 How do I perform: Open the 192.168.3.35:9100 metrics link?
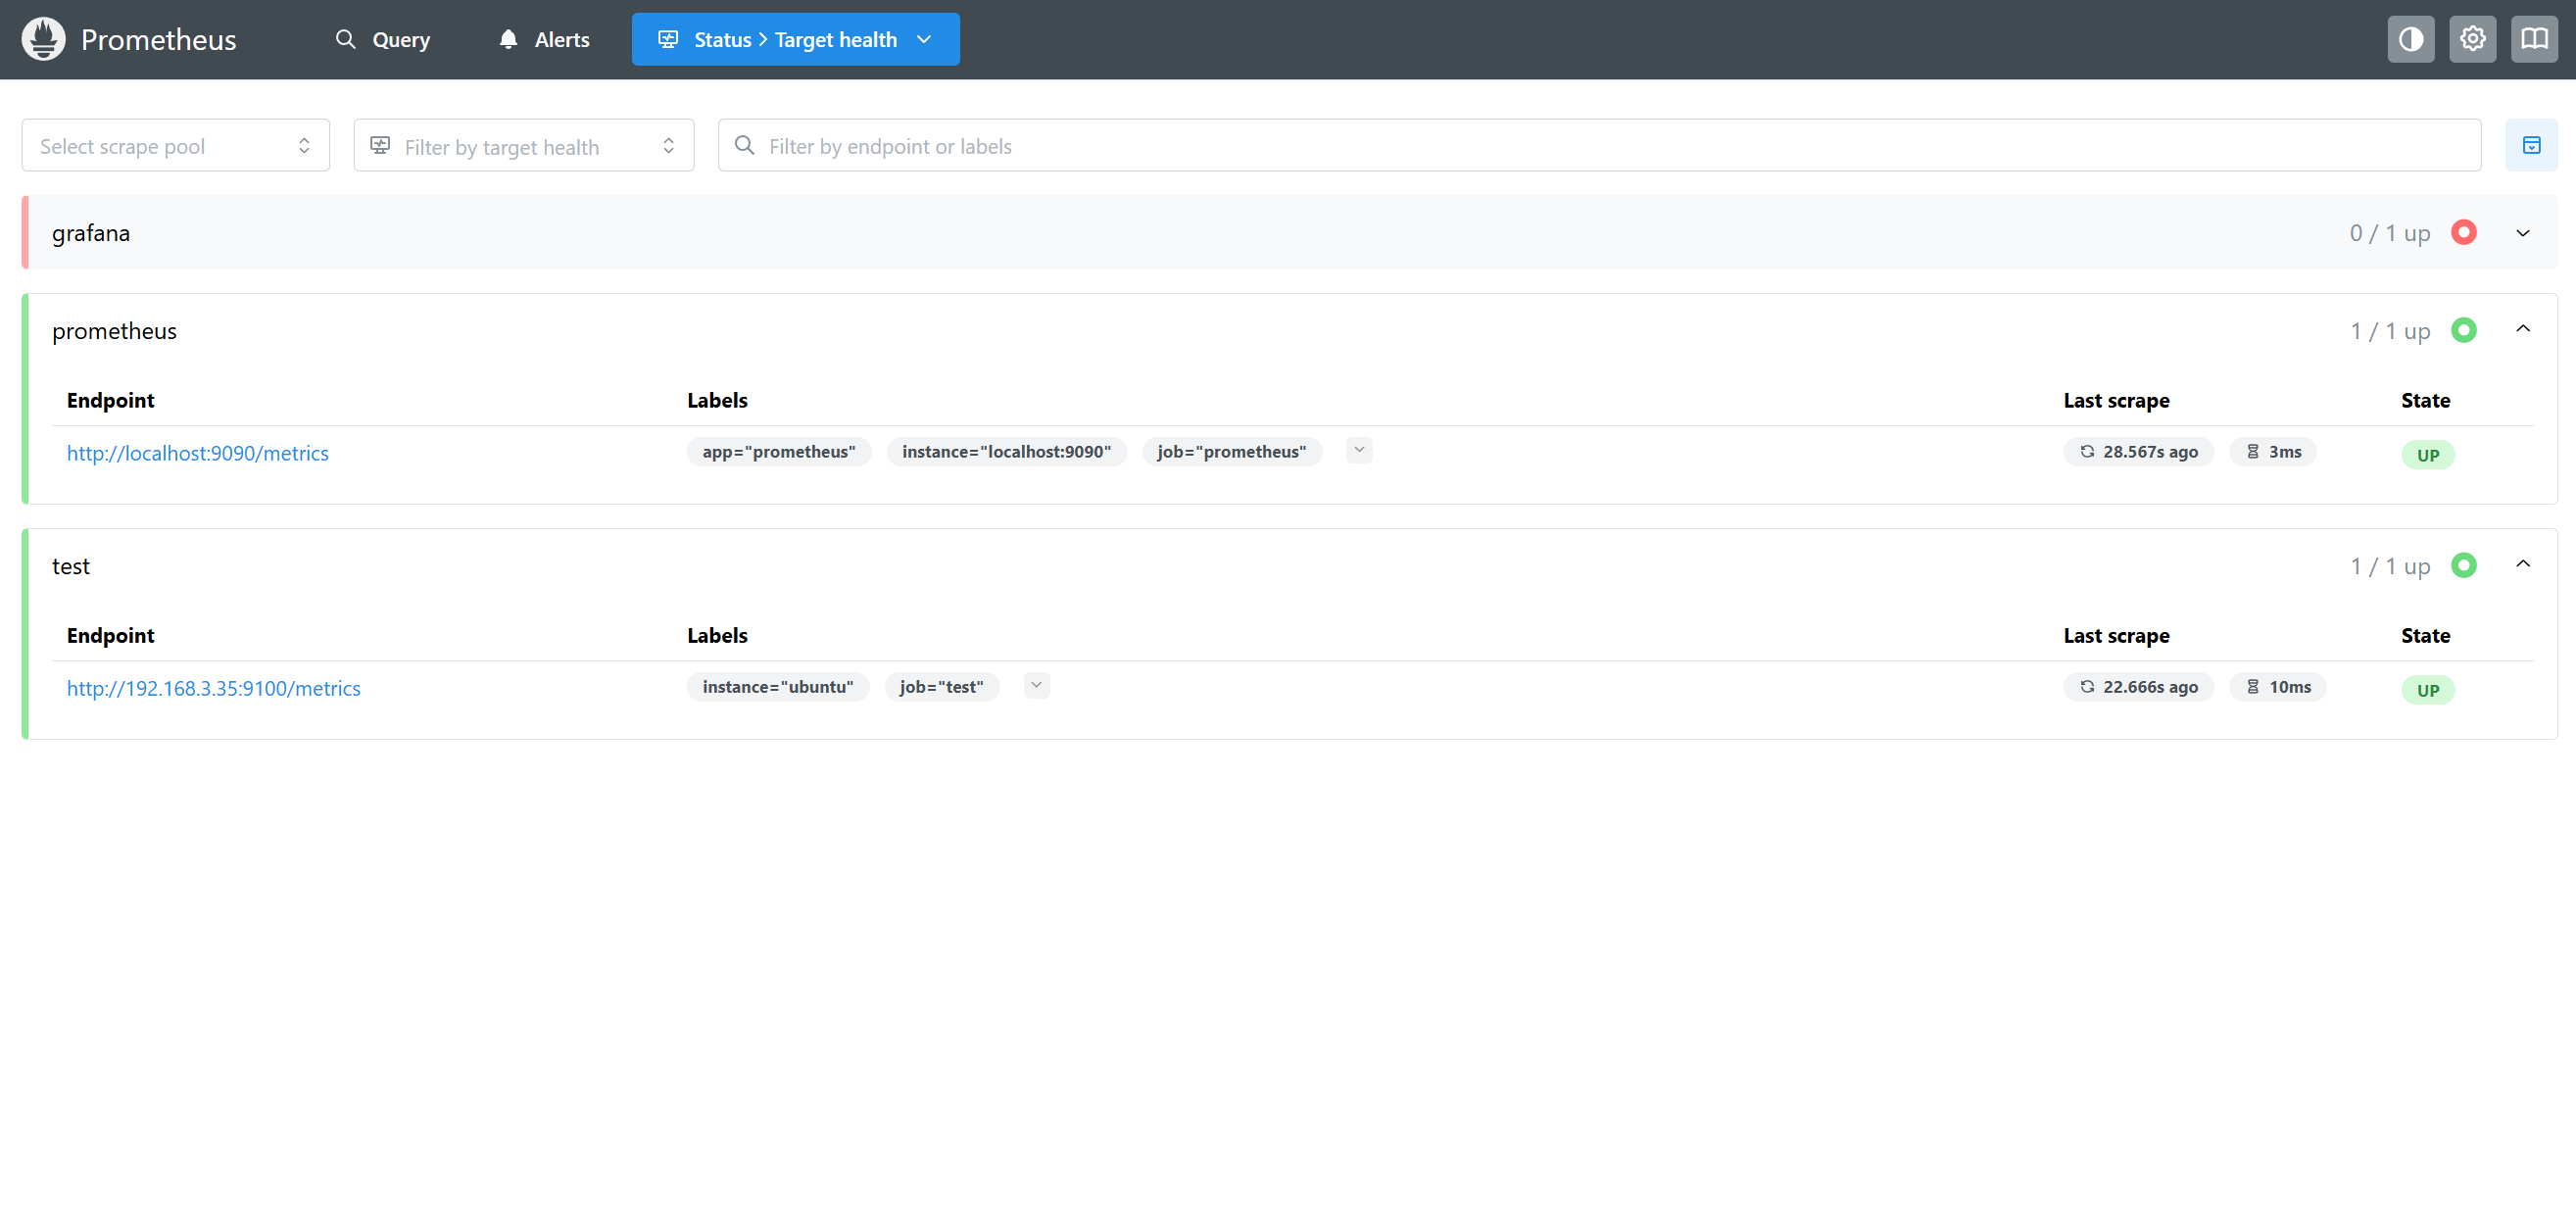point(213,688)
